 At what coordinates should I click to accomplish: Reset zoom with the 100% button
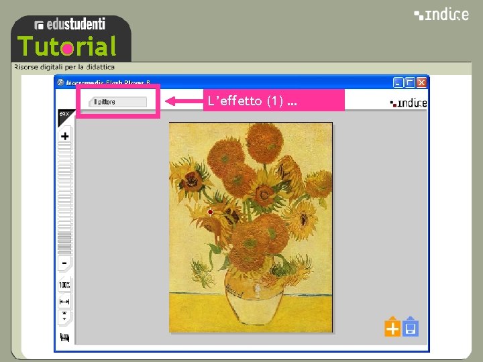(x=64, y=285)
